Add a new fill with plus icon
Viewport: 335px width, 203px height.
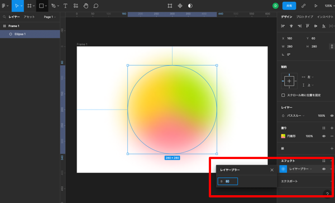point(332,128)
